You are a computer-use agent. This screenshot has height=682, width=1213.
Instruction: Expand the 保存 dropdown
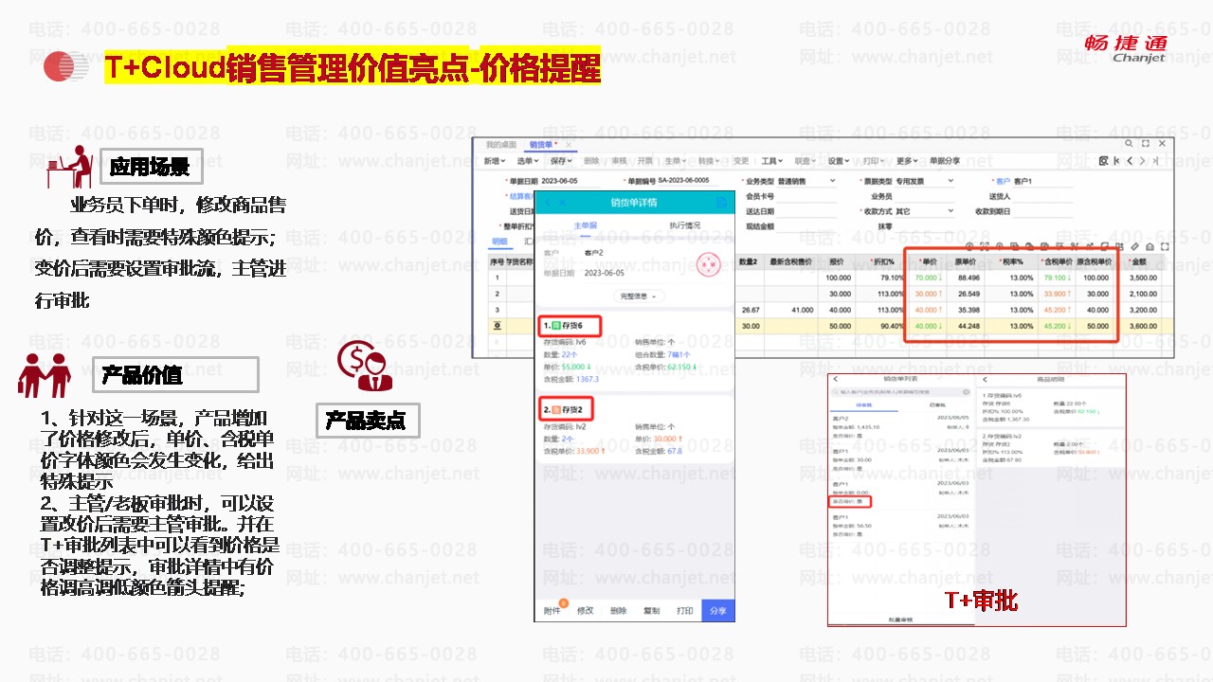pyautogui.click(x=562, y=161)
